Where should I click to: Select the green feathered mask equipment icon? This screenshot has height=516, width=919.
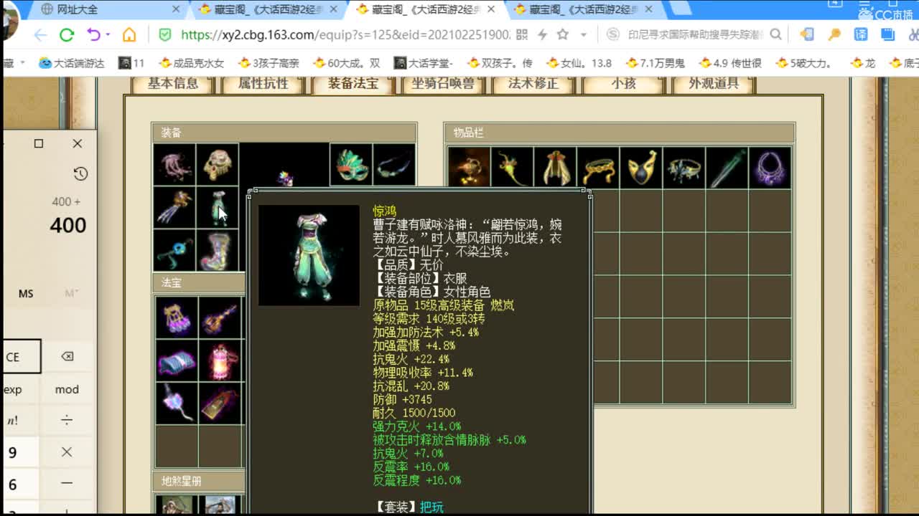(351, 165)
